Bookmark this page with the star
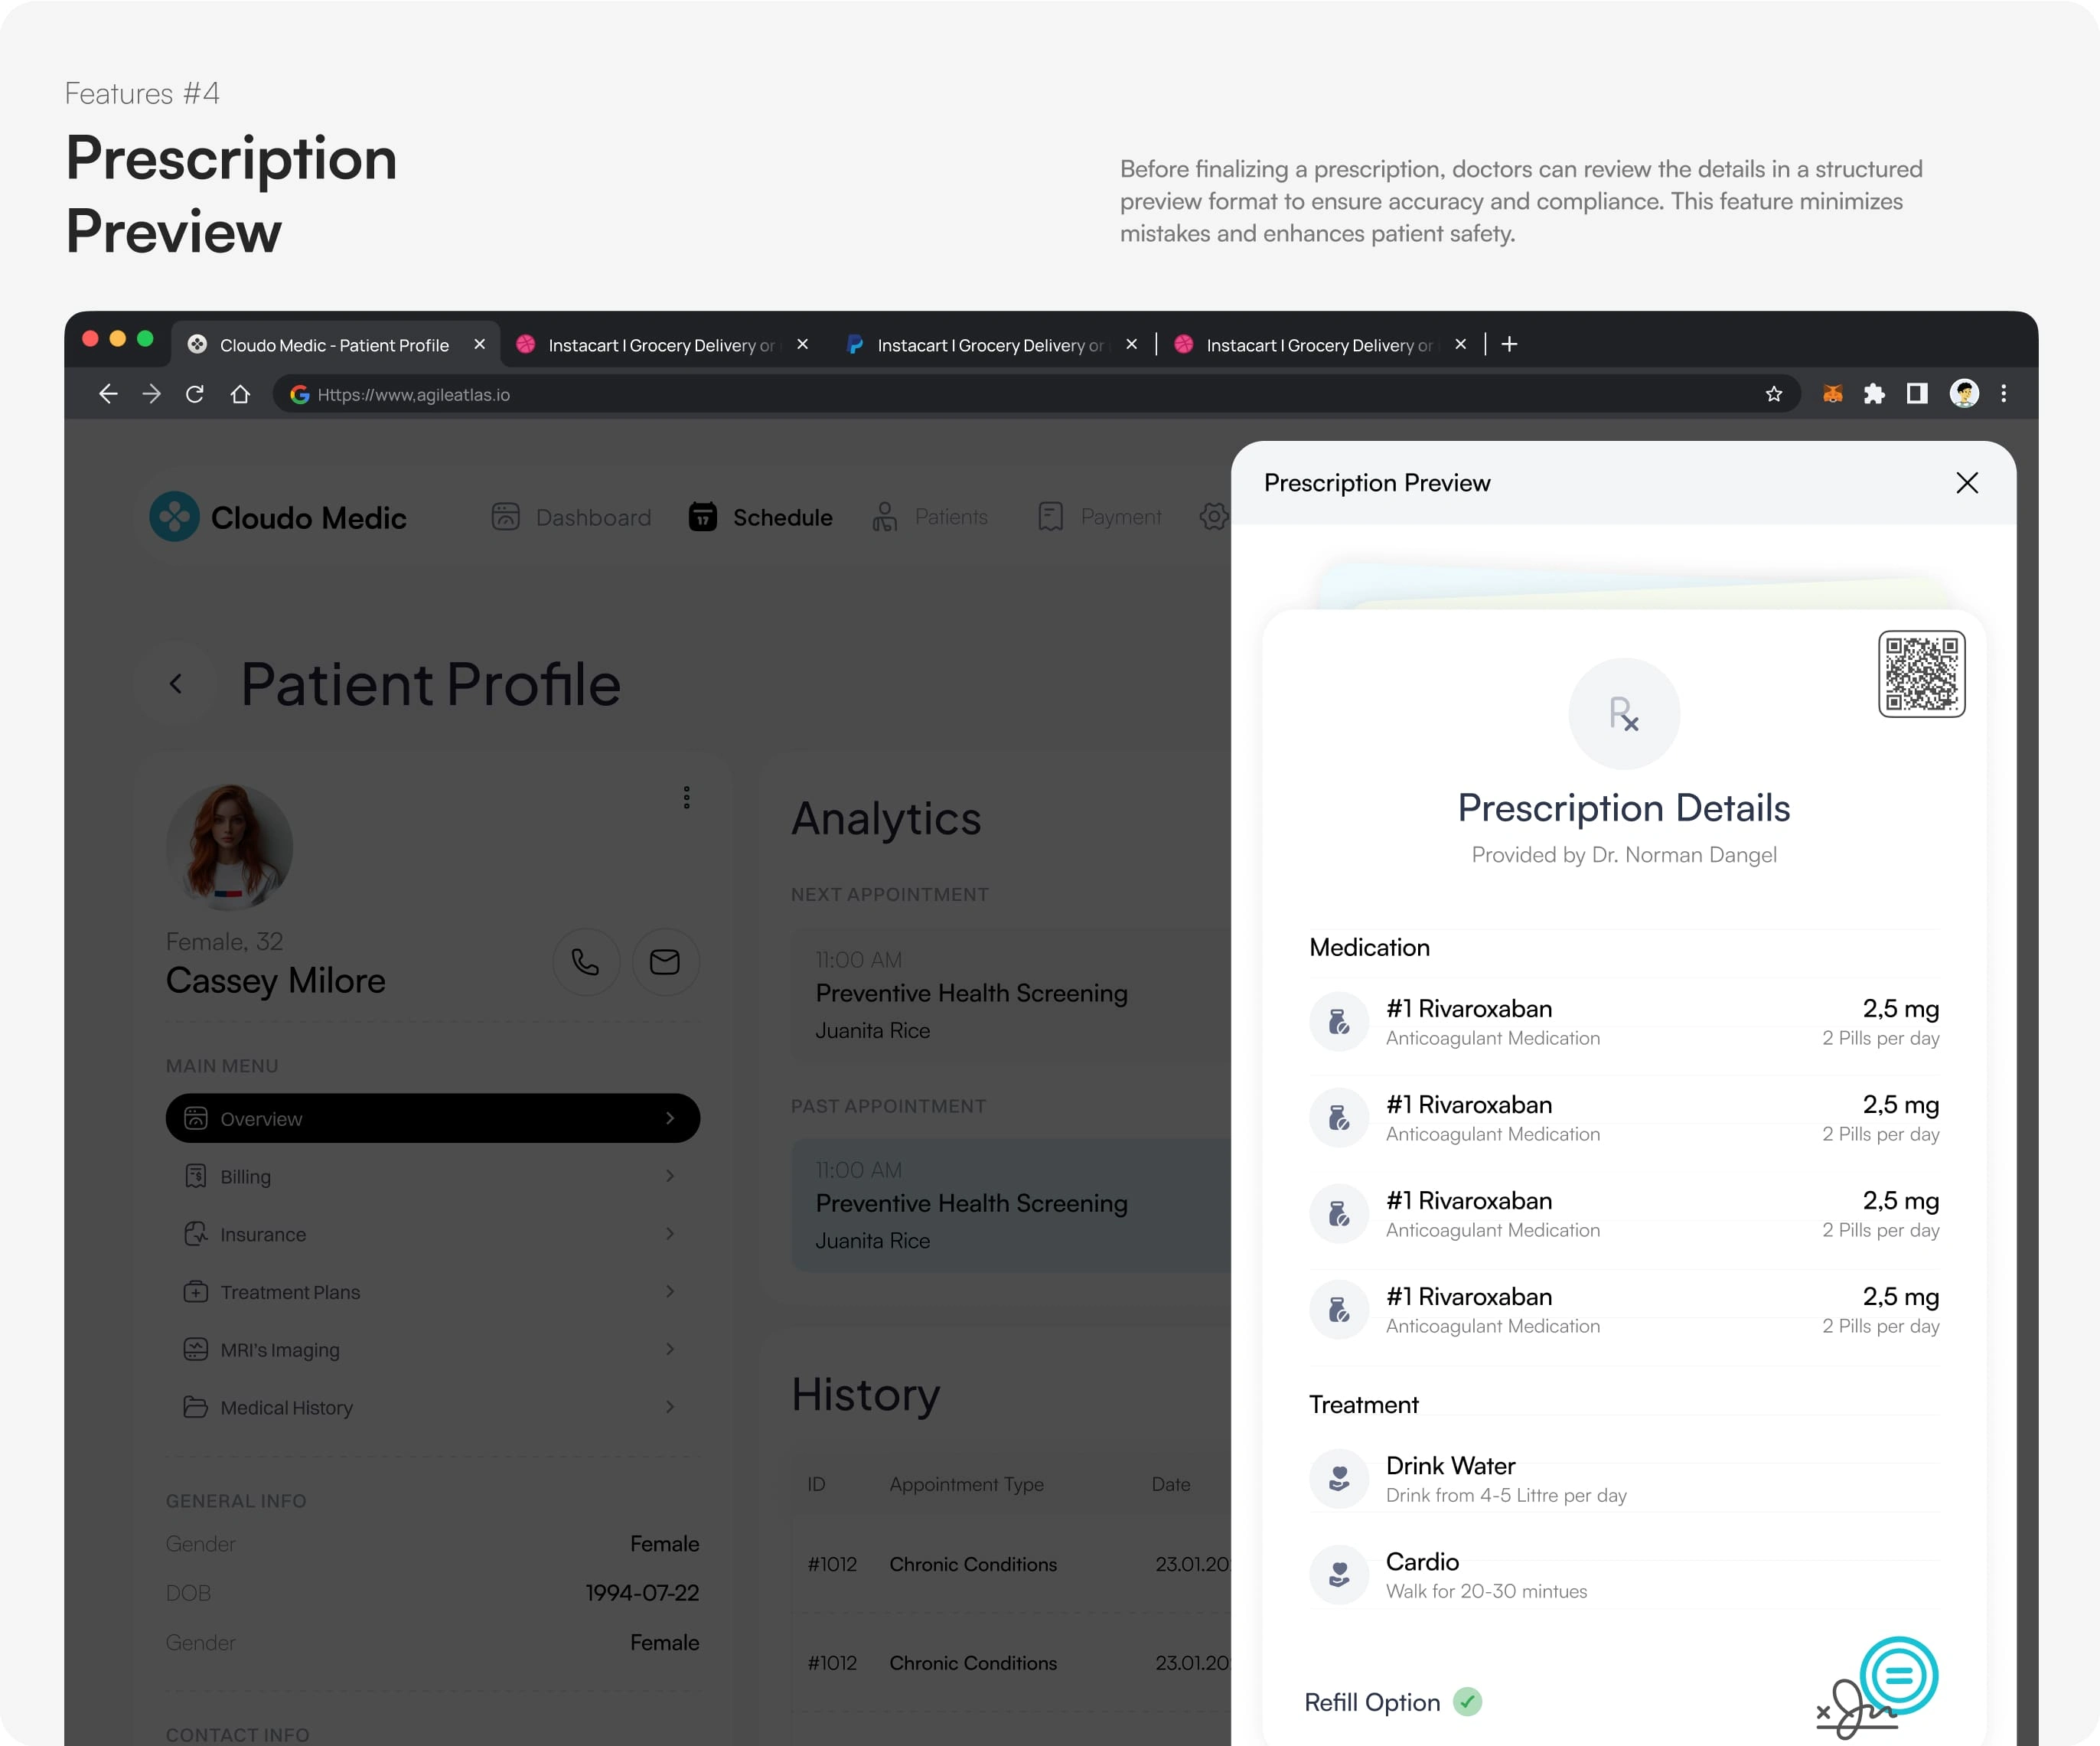Screen dimensions: 2100x1746 tap(1774, 394)
